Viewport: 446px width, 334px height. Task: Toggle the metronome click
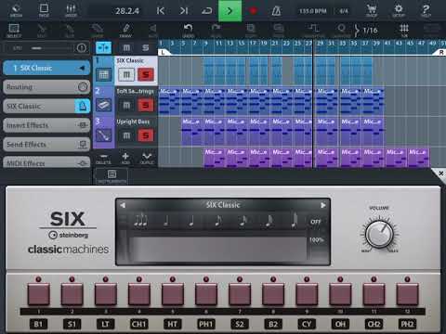(x=276, y=11)
